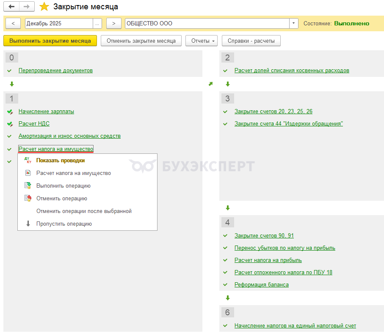Screen dimensions: 384x333
Task: Advance to the next month with > button
Action: 113,24
